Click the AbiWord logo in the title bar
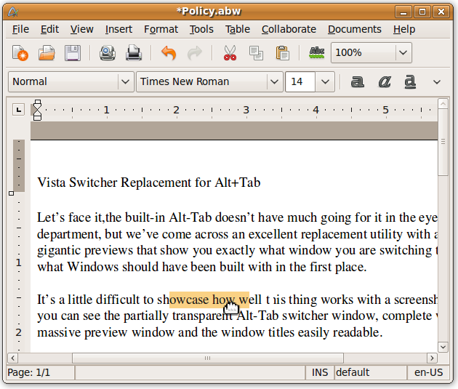This screenshot has width=458, height=389. coord(13,12)
